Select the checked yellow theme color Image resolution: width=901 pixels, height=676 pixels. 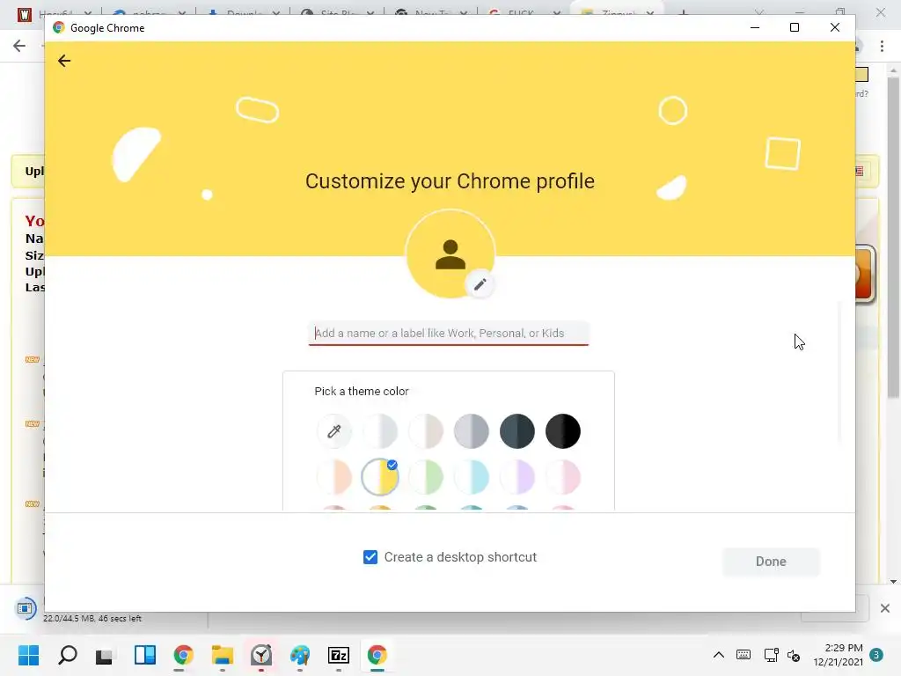click(380, 477)
